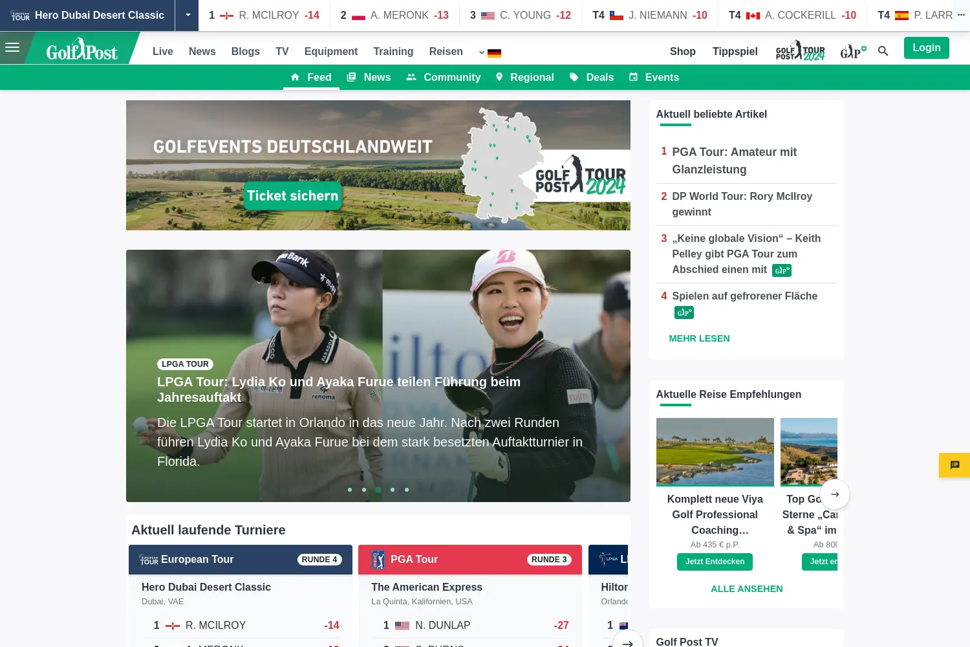Click next arrow in running tournaments carousel

click(627, 643)
